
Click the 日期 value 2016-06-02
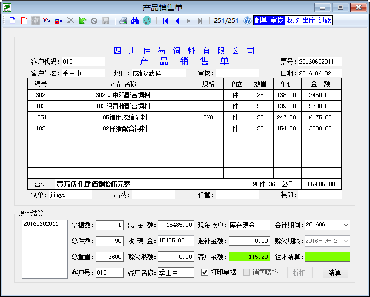[x=320, y=73]
